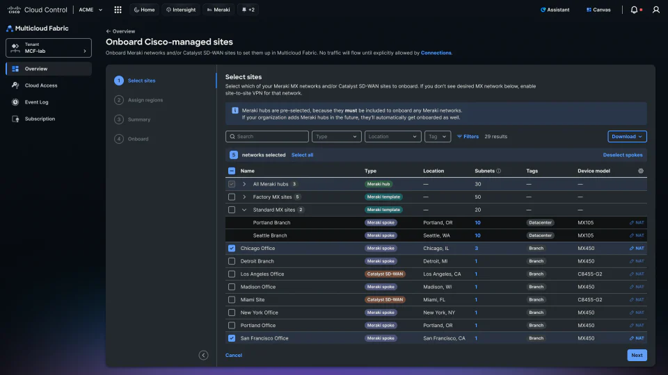Open the Type filter dropdown

(x=337, y=137)
